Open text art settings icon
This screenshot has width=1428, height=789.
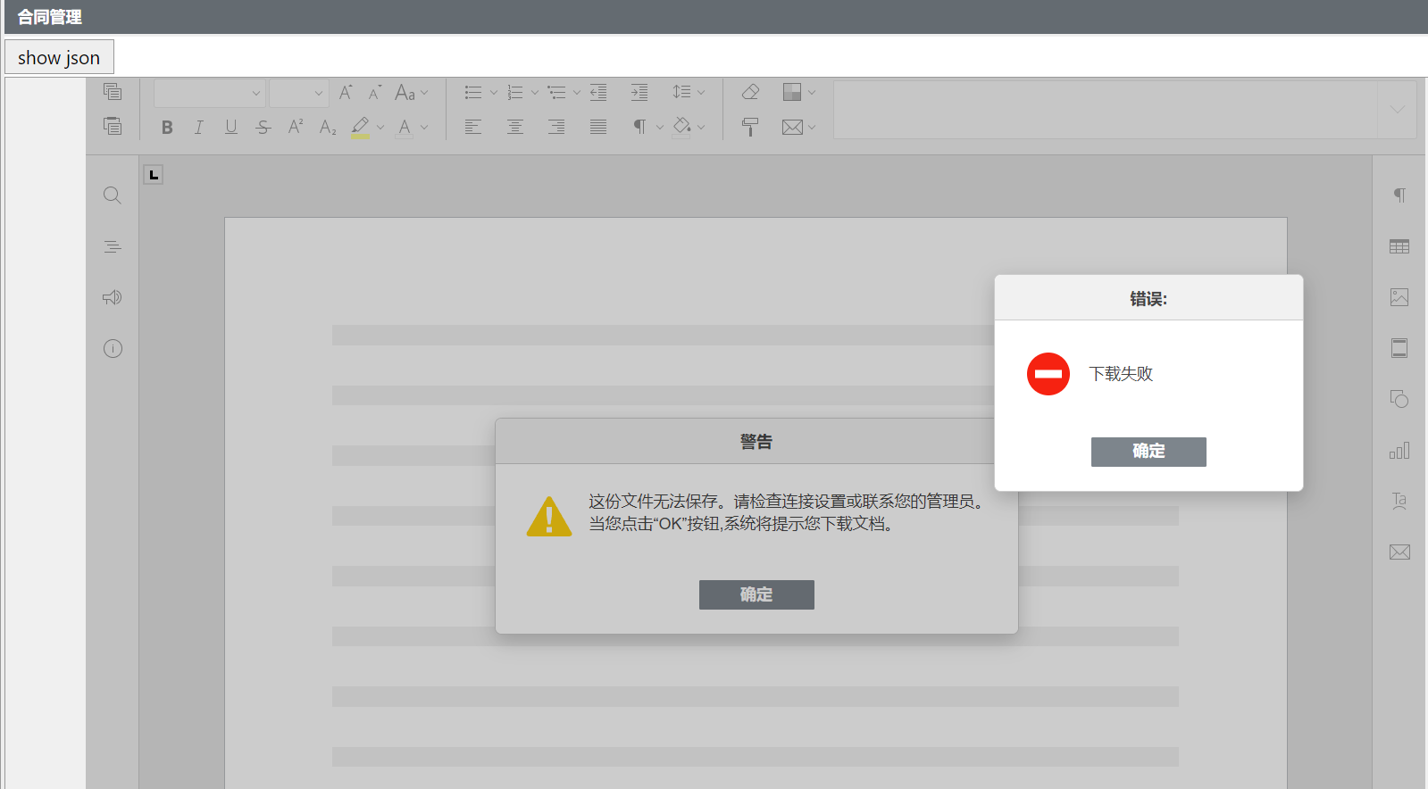click(1399, 501)
